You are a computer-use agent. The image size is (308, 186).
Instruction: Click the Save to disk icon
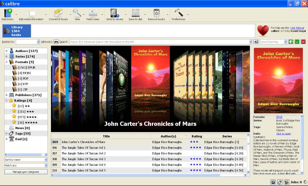point(135,13)
